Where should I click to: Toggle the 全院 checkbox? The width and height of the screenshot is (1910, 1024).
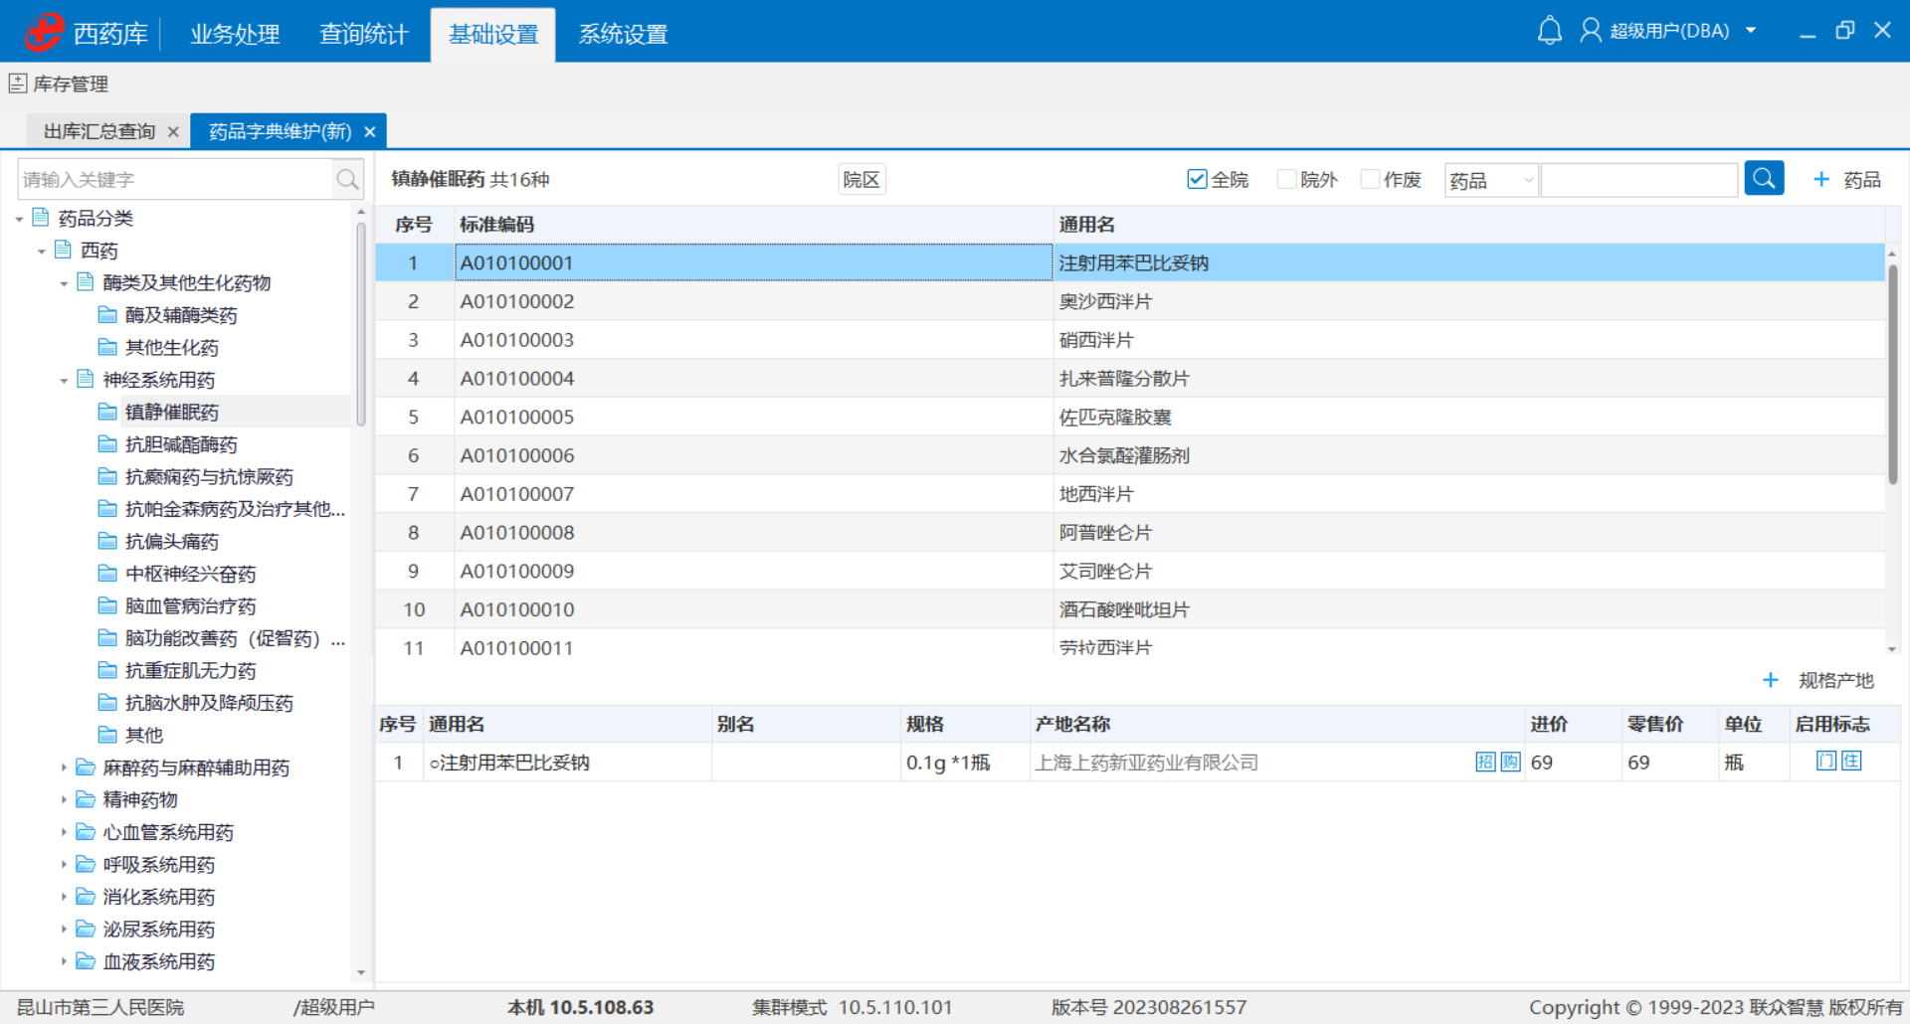[1197, 179]
